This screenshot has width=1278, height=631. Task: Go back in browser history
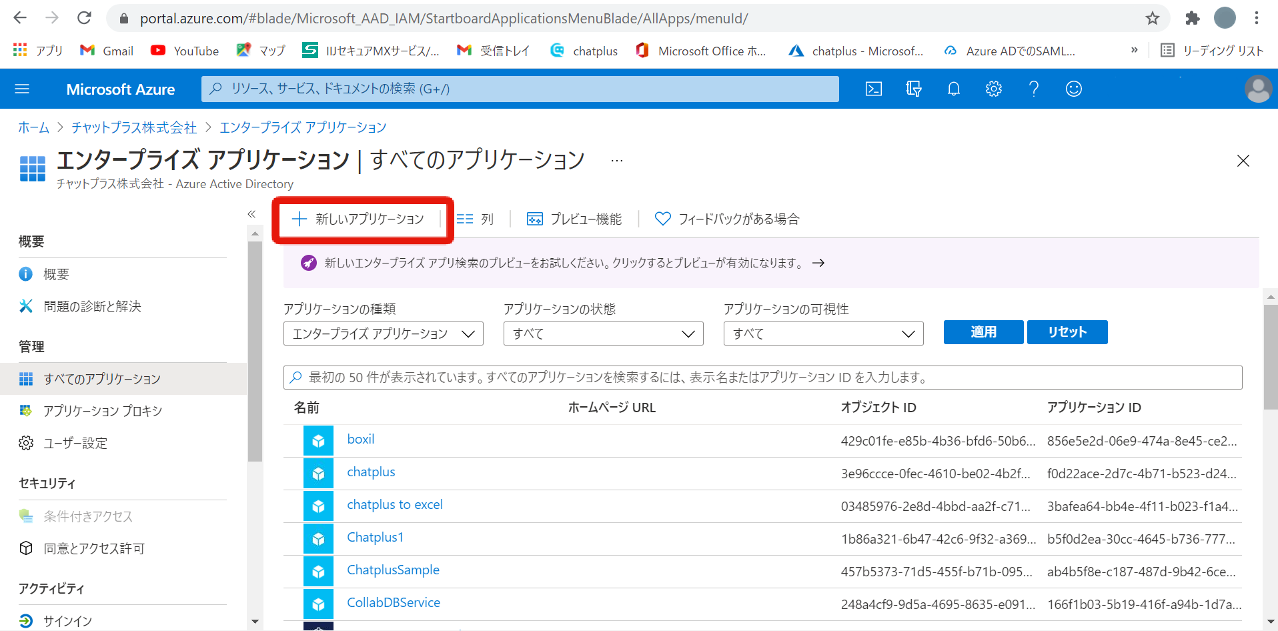[21, 18]
